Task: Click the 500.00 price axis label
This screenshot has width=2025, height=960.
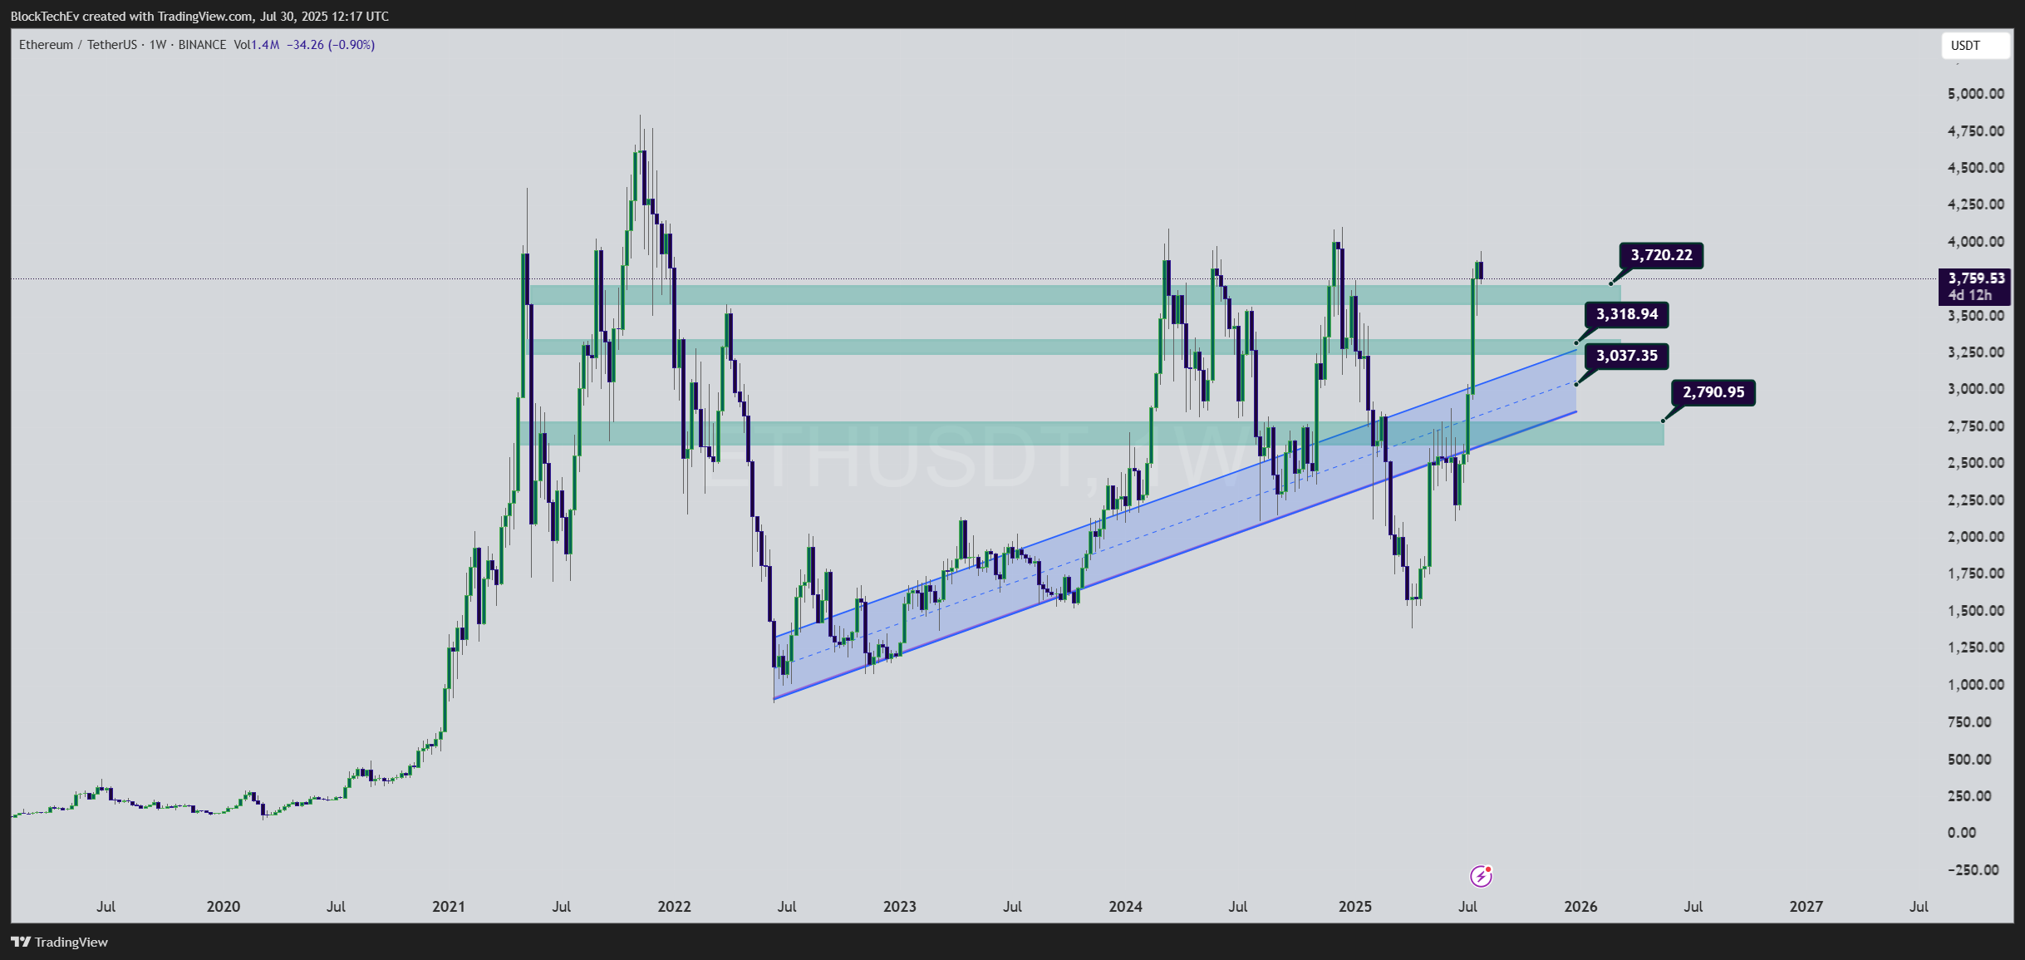Action: coord(1969,760)
